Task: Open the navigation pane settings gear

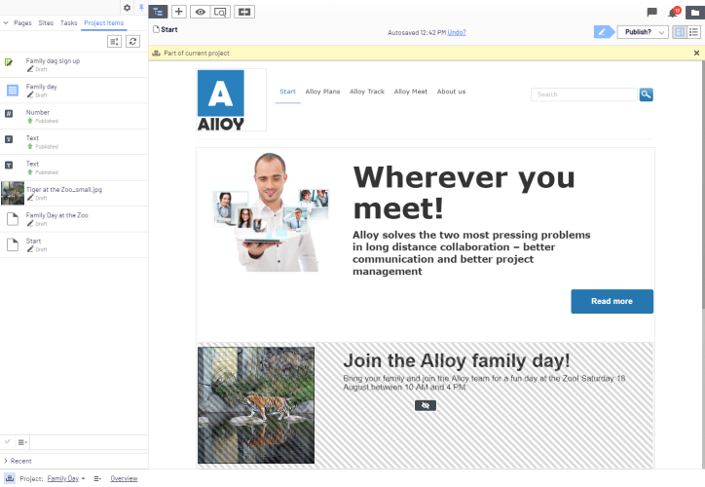Action: [127, 8]
